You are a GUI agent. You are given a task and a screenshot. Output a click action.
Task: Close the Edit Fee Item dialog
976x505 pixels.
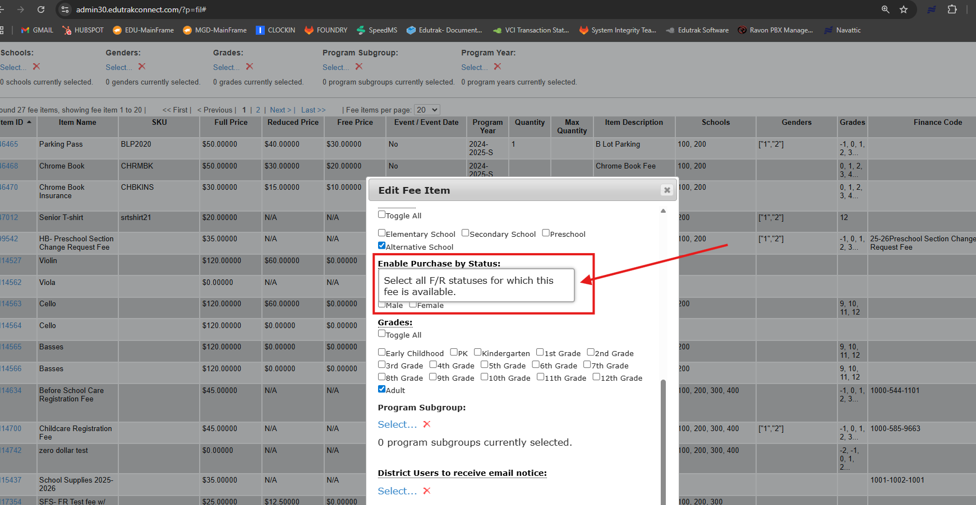click(667, 190)
